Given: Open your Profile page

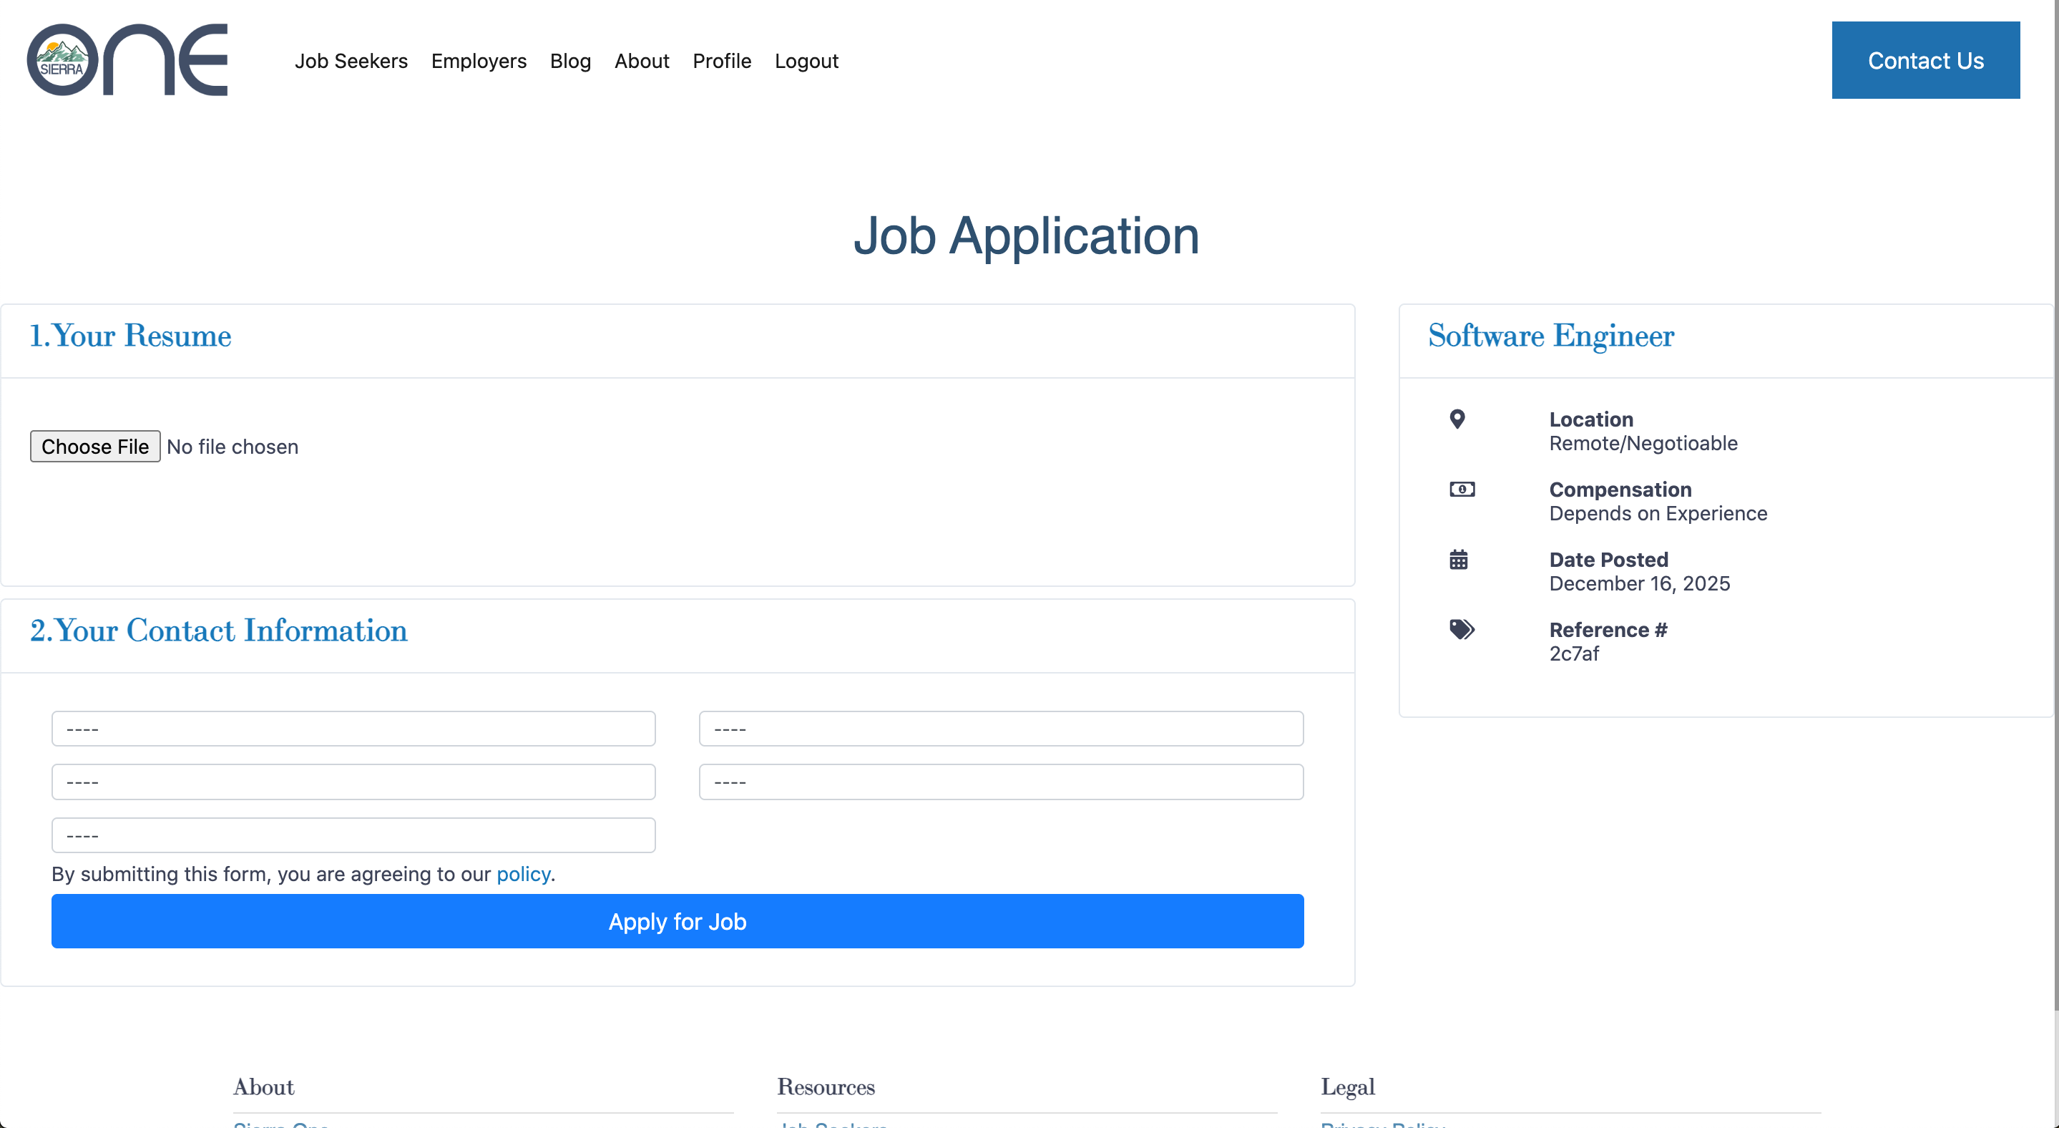Looking at the screenshot, I should click(x=722, y=61).
